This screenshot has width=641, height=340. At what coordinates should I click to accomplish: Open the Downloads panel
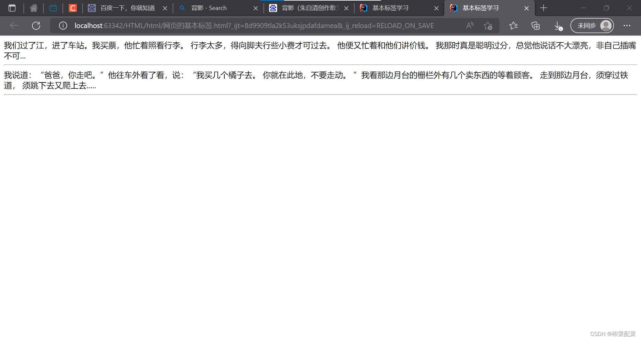(x=558, y=26)
